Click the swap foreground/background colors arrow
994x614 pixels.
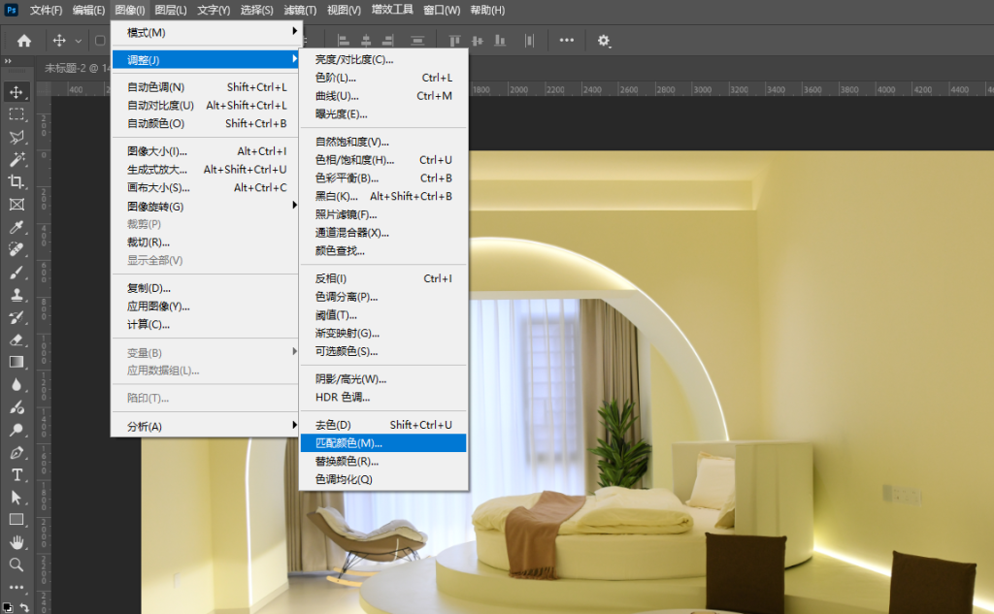[24, 607]
